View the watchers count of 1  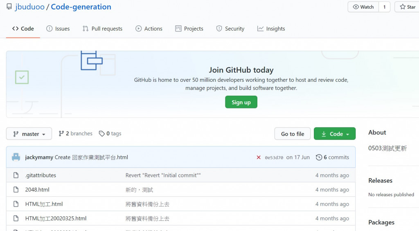click(385, 7)
